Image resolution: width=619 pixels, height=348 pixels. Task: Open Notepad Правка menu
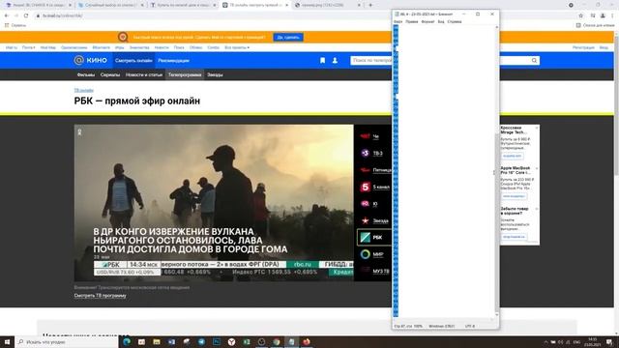pos(412,21)
